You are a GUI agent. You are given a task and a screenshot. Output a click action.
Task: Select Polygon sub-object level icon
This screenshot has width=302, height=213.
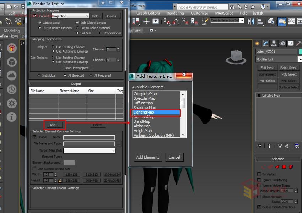[x=284, y=166]
